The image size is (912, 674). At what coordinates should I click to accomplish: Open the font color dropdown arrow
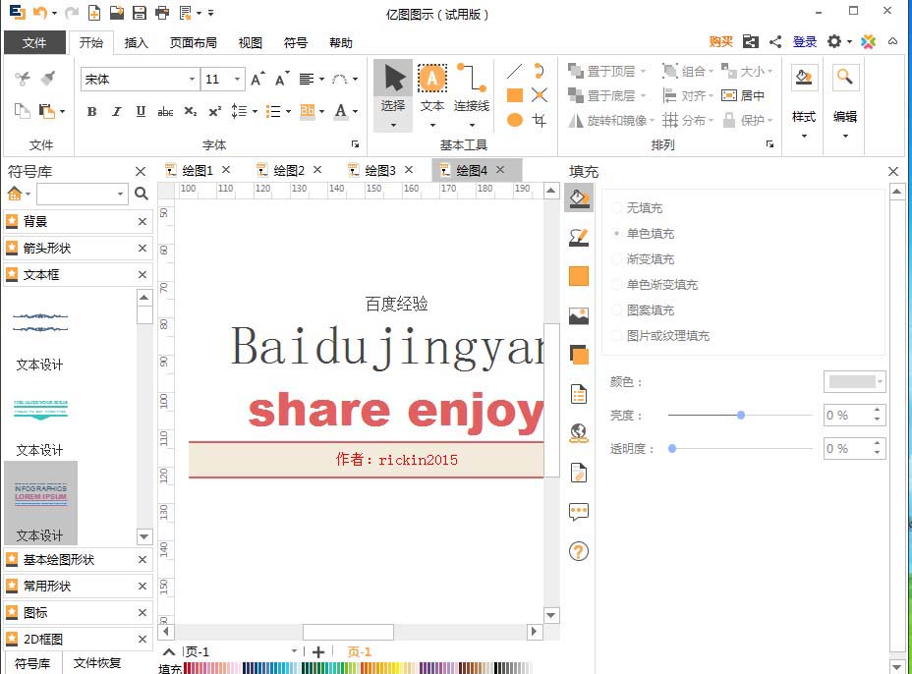[x=355, y=111]
